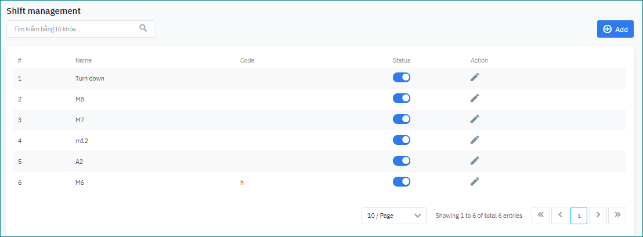
Task: Go to the next page arrow
Action: point(598,215)
